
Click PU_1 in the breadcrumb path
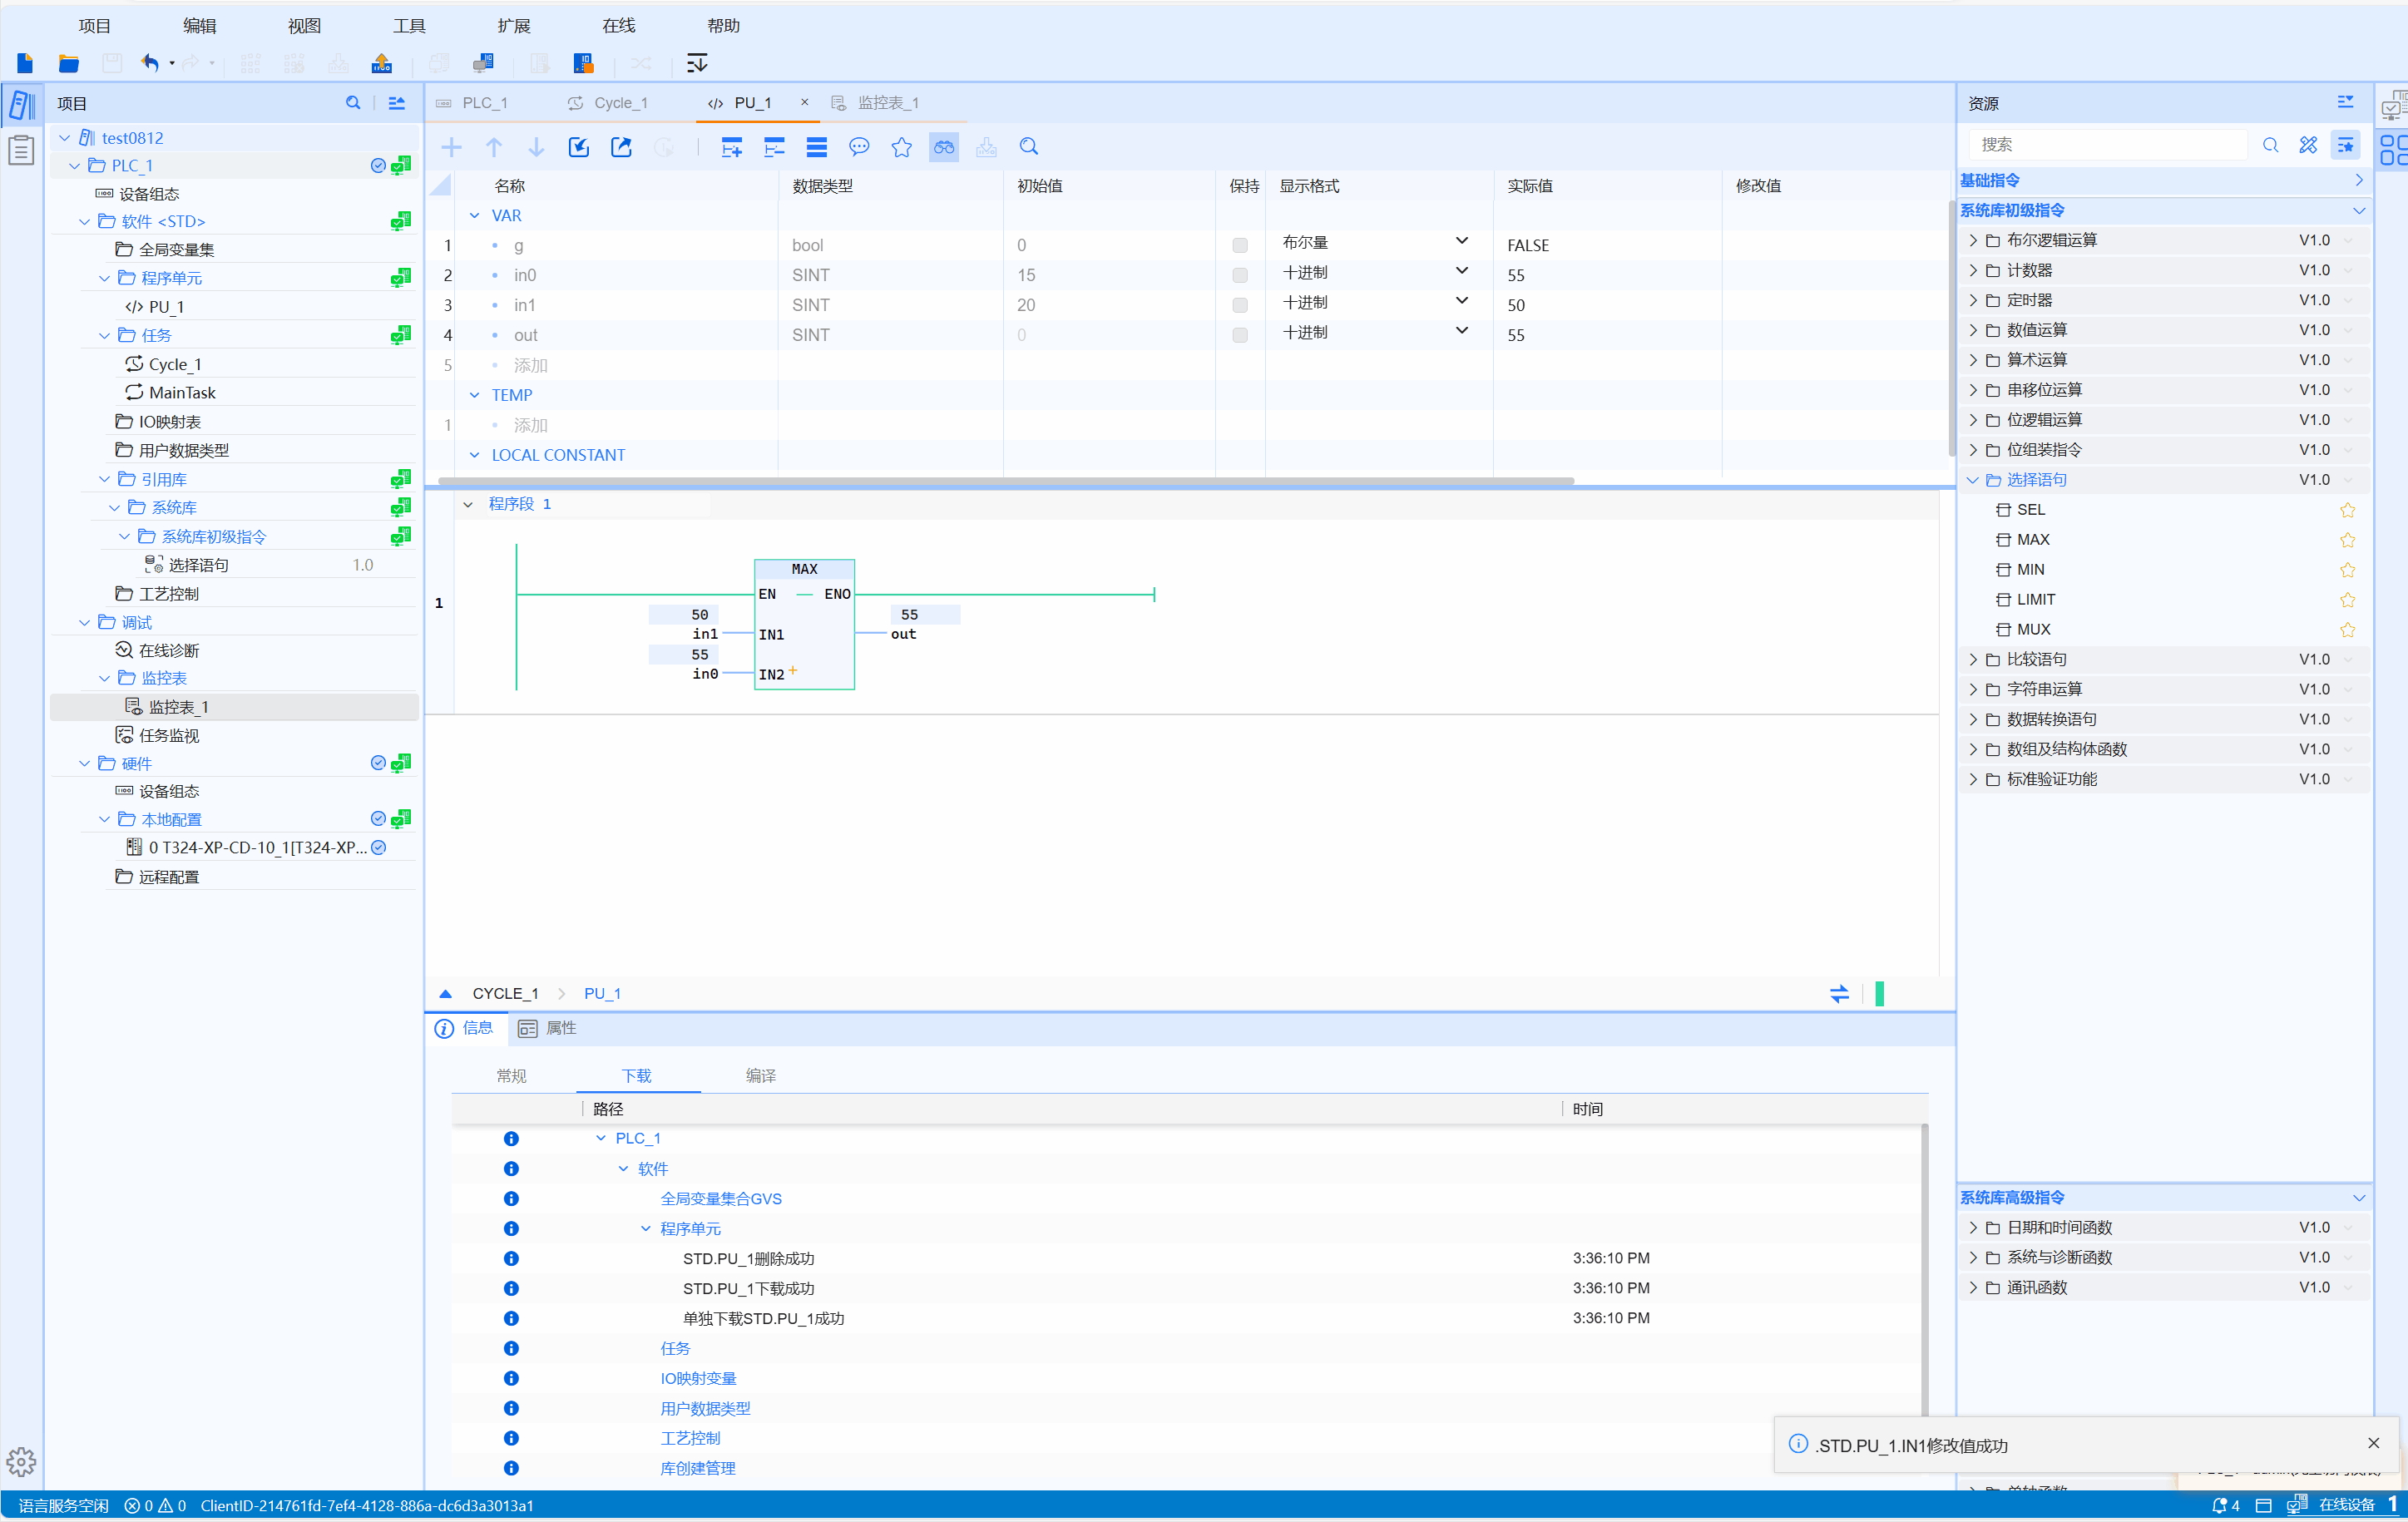[x=602, y=993]
